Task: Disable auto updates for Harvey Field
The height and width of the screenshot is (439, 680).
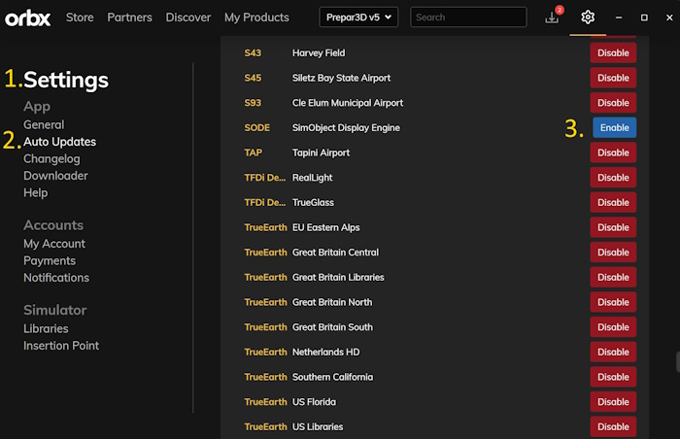Action: 613,52
